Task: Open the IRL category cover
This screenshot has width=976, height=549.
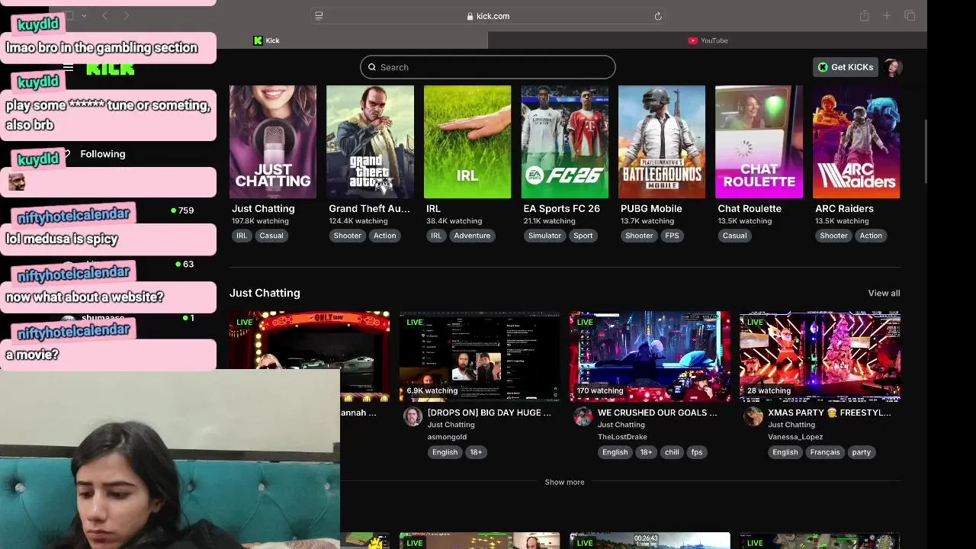Action: tap(467, 142)
